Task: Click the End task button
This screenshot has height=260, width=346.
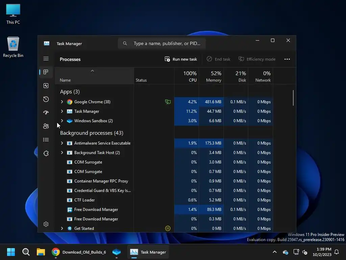Action: point(219,59)
